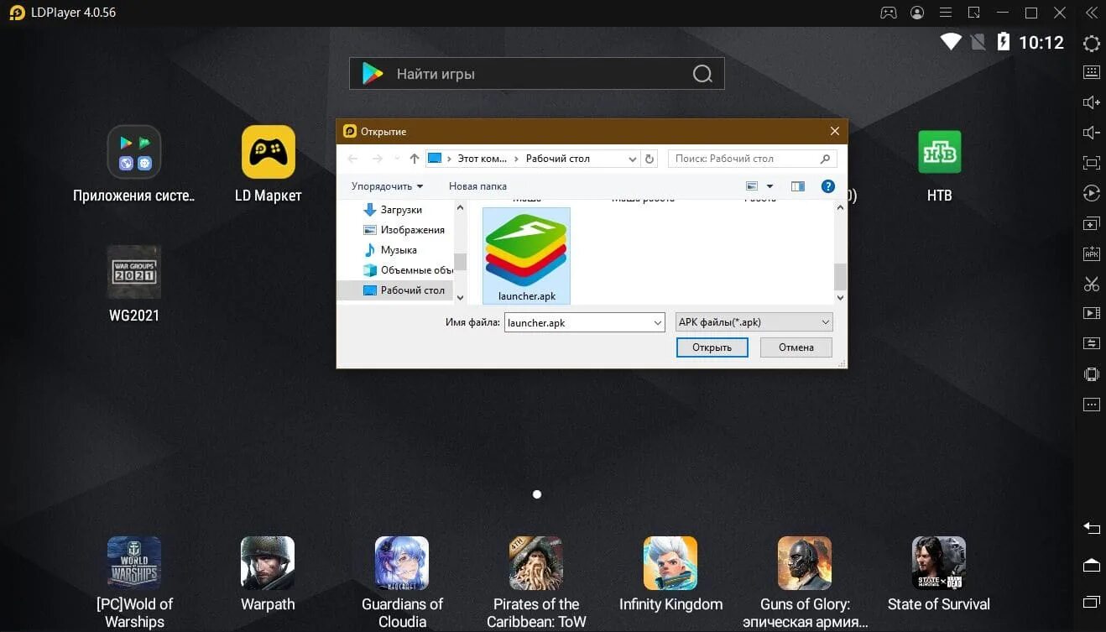Screen dimensions: 1106x632
Task: Open the user account icon in title bar
Action: [x=917, y=13]
